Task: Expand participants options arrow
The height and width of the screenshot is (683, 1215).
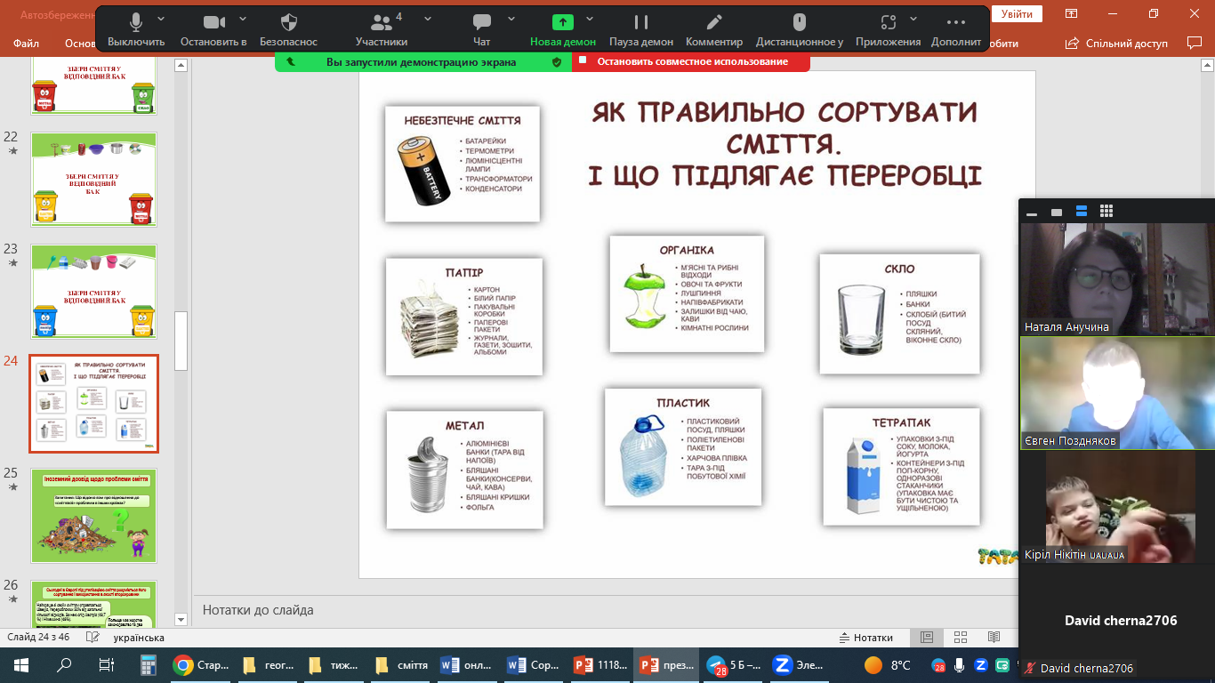Action: click(x=428, y=18)
